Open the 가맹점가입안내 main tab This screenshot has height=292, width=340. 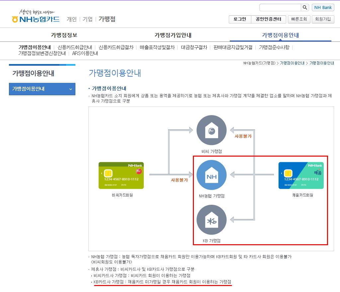173,35
